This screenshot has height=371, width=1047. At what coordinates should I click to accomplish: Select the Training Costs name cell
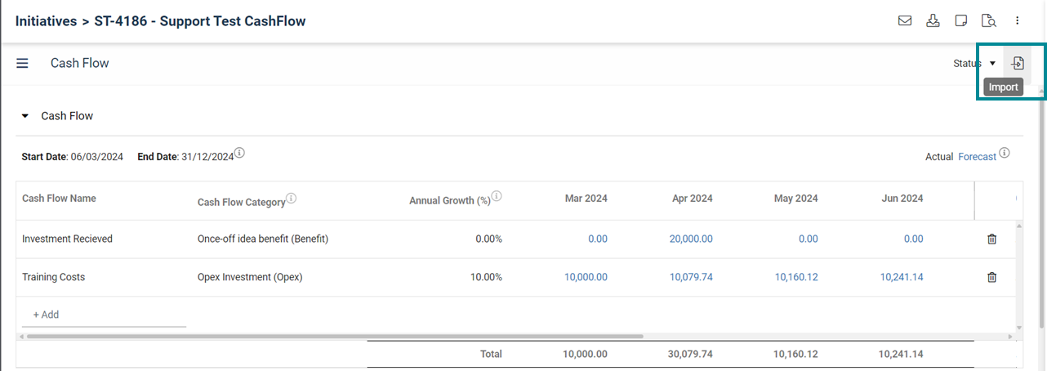(53, 277)
